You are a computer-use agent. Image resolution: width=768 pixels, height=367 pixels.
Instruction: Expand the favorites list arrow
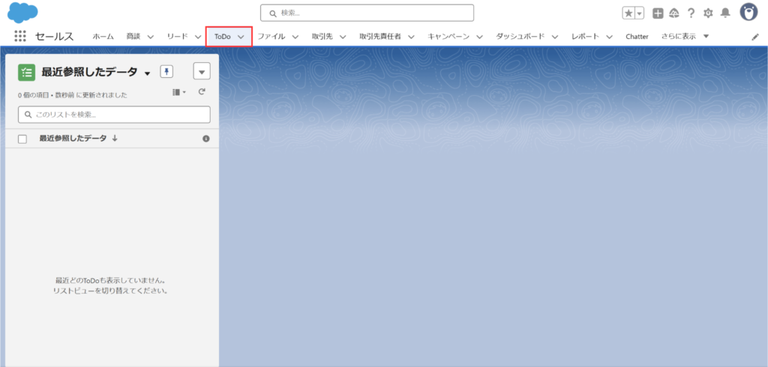639,13
